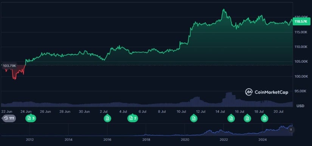This screenshot has width=312, height=146.
Task: Select 2012 on the overview timeline
Action: pos(29,140)
